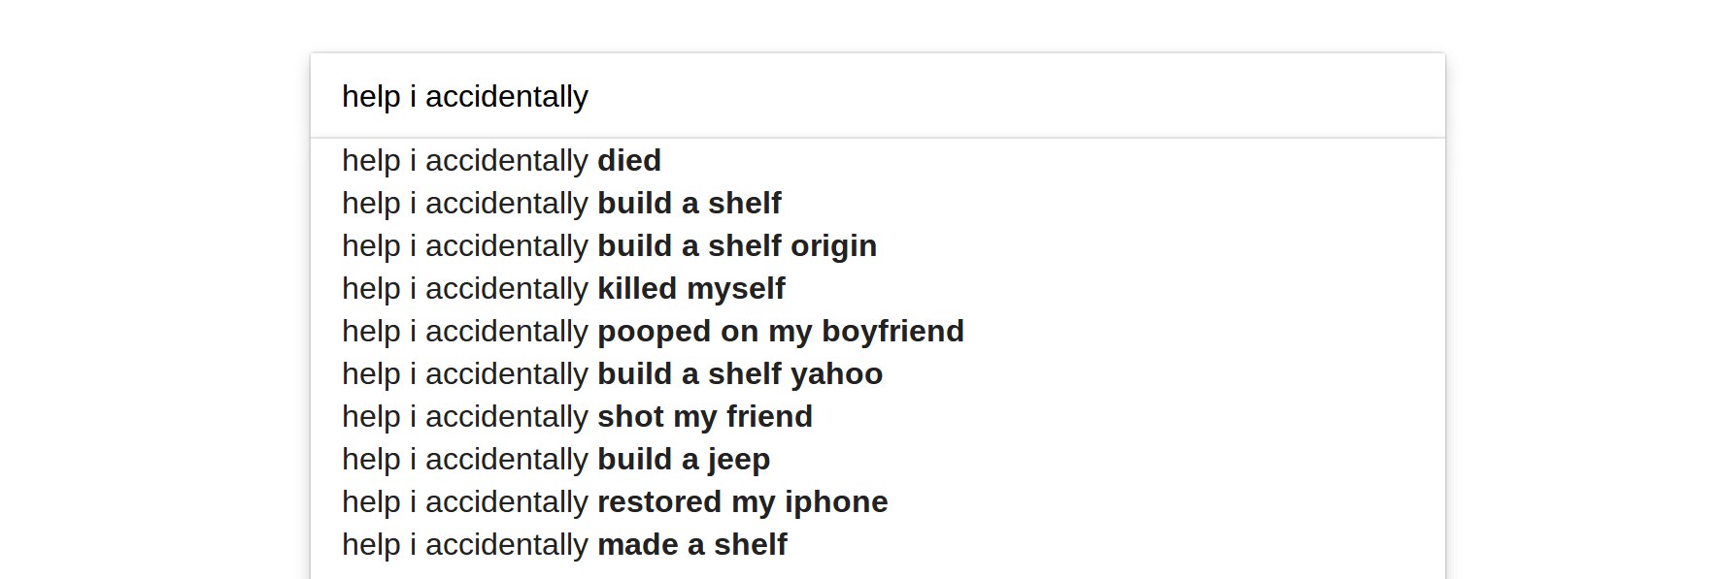Viewport: 1716px width, 579px height.
Task: Pick the "build a shelf origin" suggestion
Action: click(x=609, y=245)
